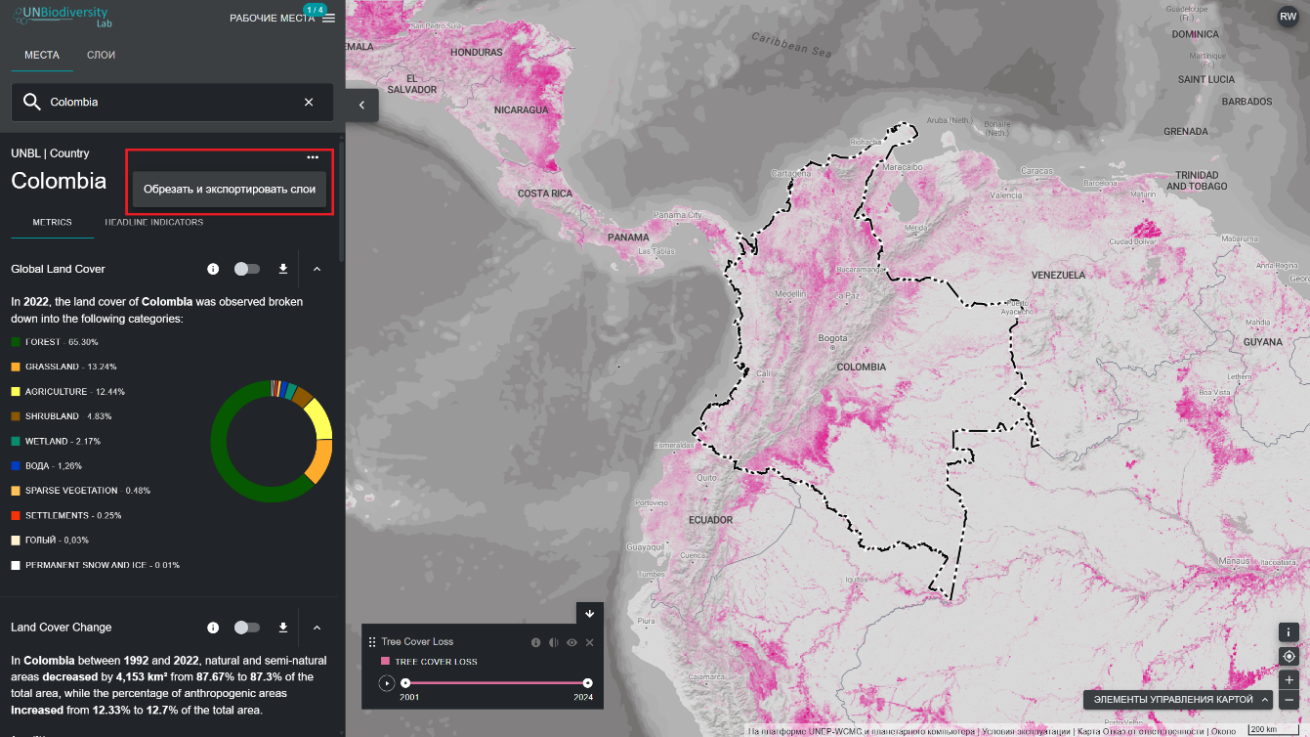Screen dimensions: 1310x737
Task: Click the three-dots menu for Colombia
Action: click(x=313, y=156)
